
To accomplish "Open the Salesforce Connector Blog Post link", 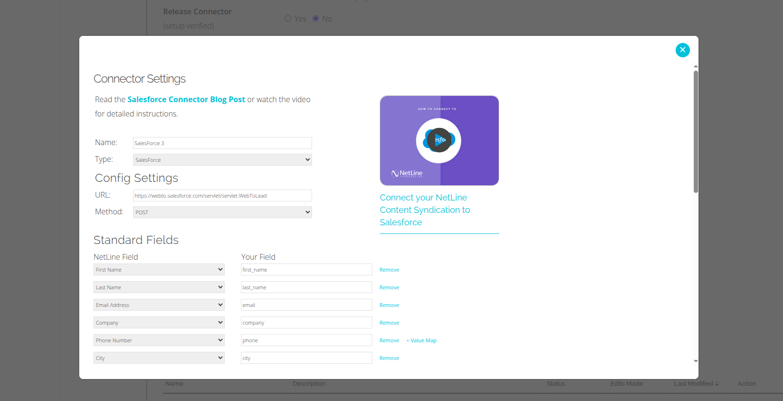I will click(186, 99).
